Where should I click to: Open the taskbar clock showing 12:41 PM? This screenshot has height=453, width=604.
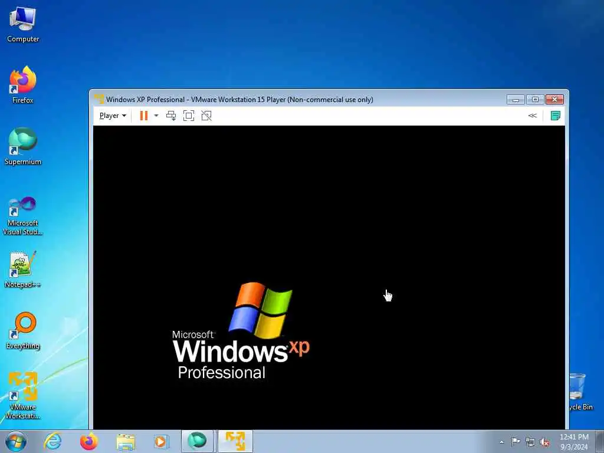(574, 442)
